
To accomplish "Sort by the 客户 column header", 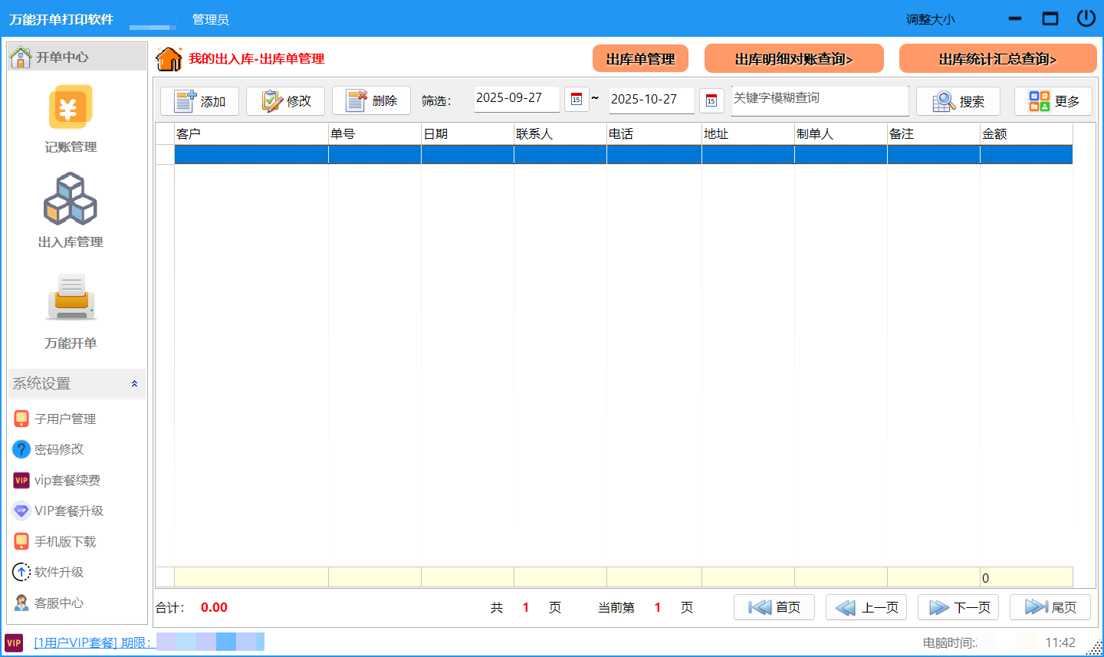I will (x=251, y=133).
